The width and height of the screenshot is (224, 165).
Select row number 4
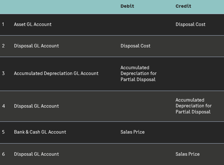(3, 106)
